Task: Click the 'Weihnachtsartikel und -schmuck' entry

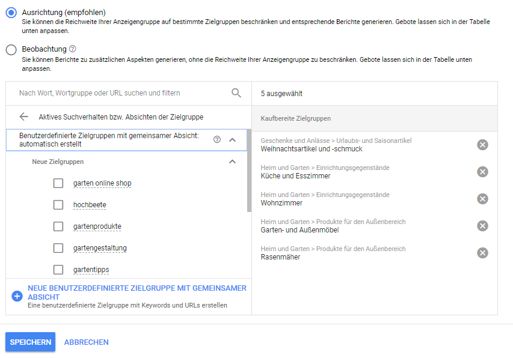Action: (312, 149)
